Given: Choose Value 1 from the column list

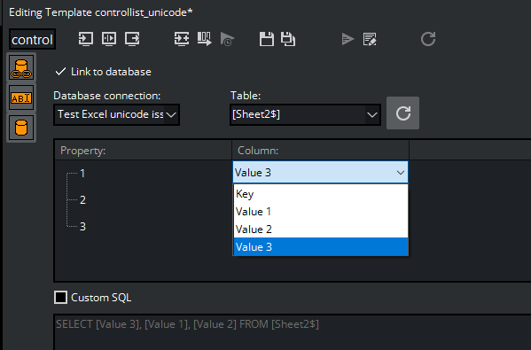Looking at the screenshot, I should [x=321, y=212].
